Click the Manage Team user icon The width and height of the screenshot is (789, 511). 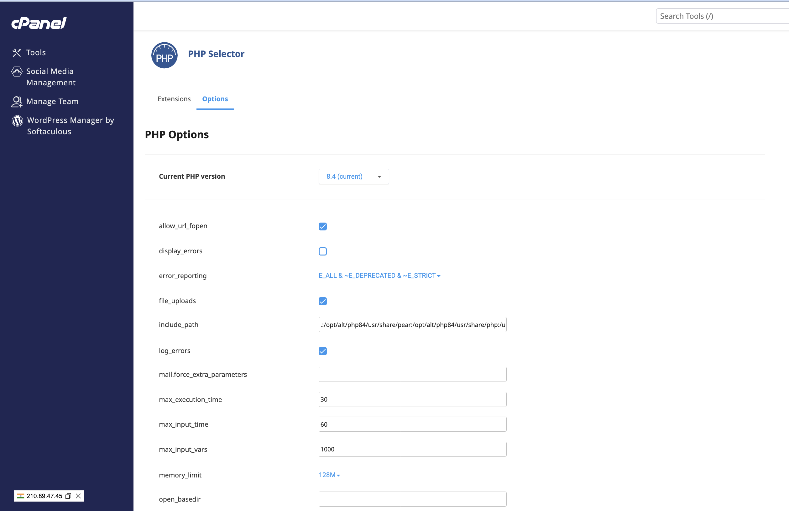click(x=17, y=102)
